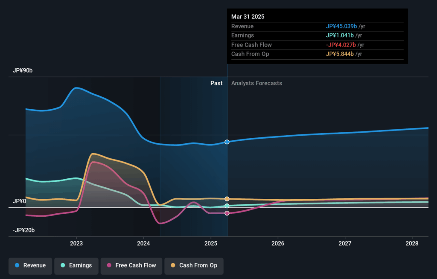Hide the Free Cash Flow series

[131, 265]
